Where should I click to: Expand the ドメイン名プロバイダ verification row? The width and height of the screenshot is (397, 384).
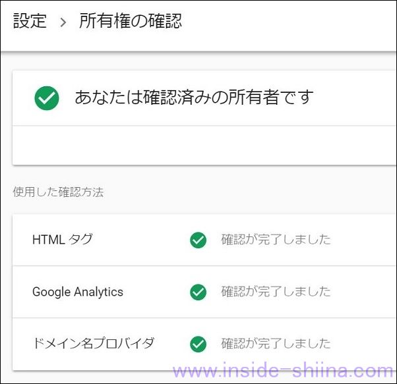click(204, 344)
